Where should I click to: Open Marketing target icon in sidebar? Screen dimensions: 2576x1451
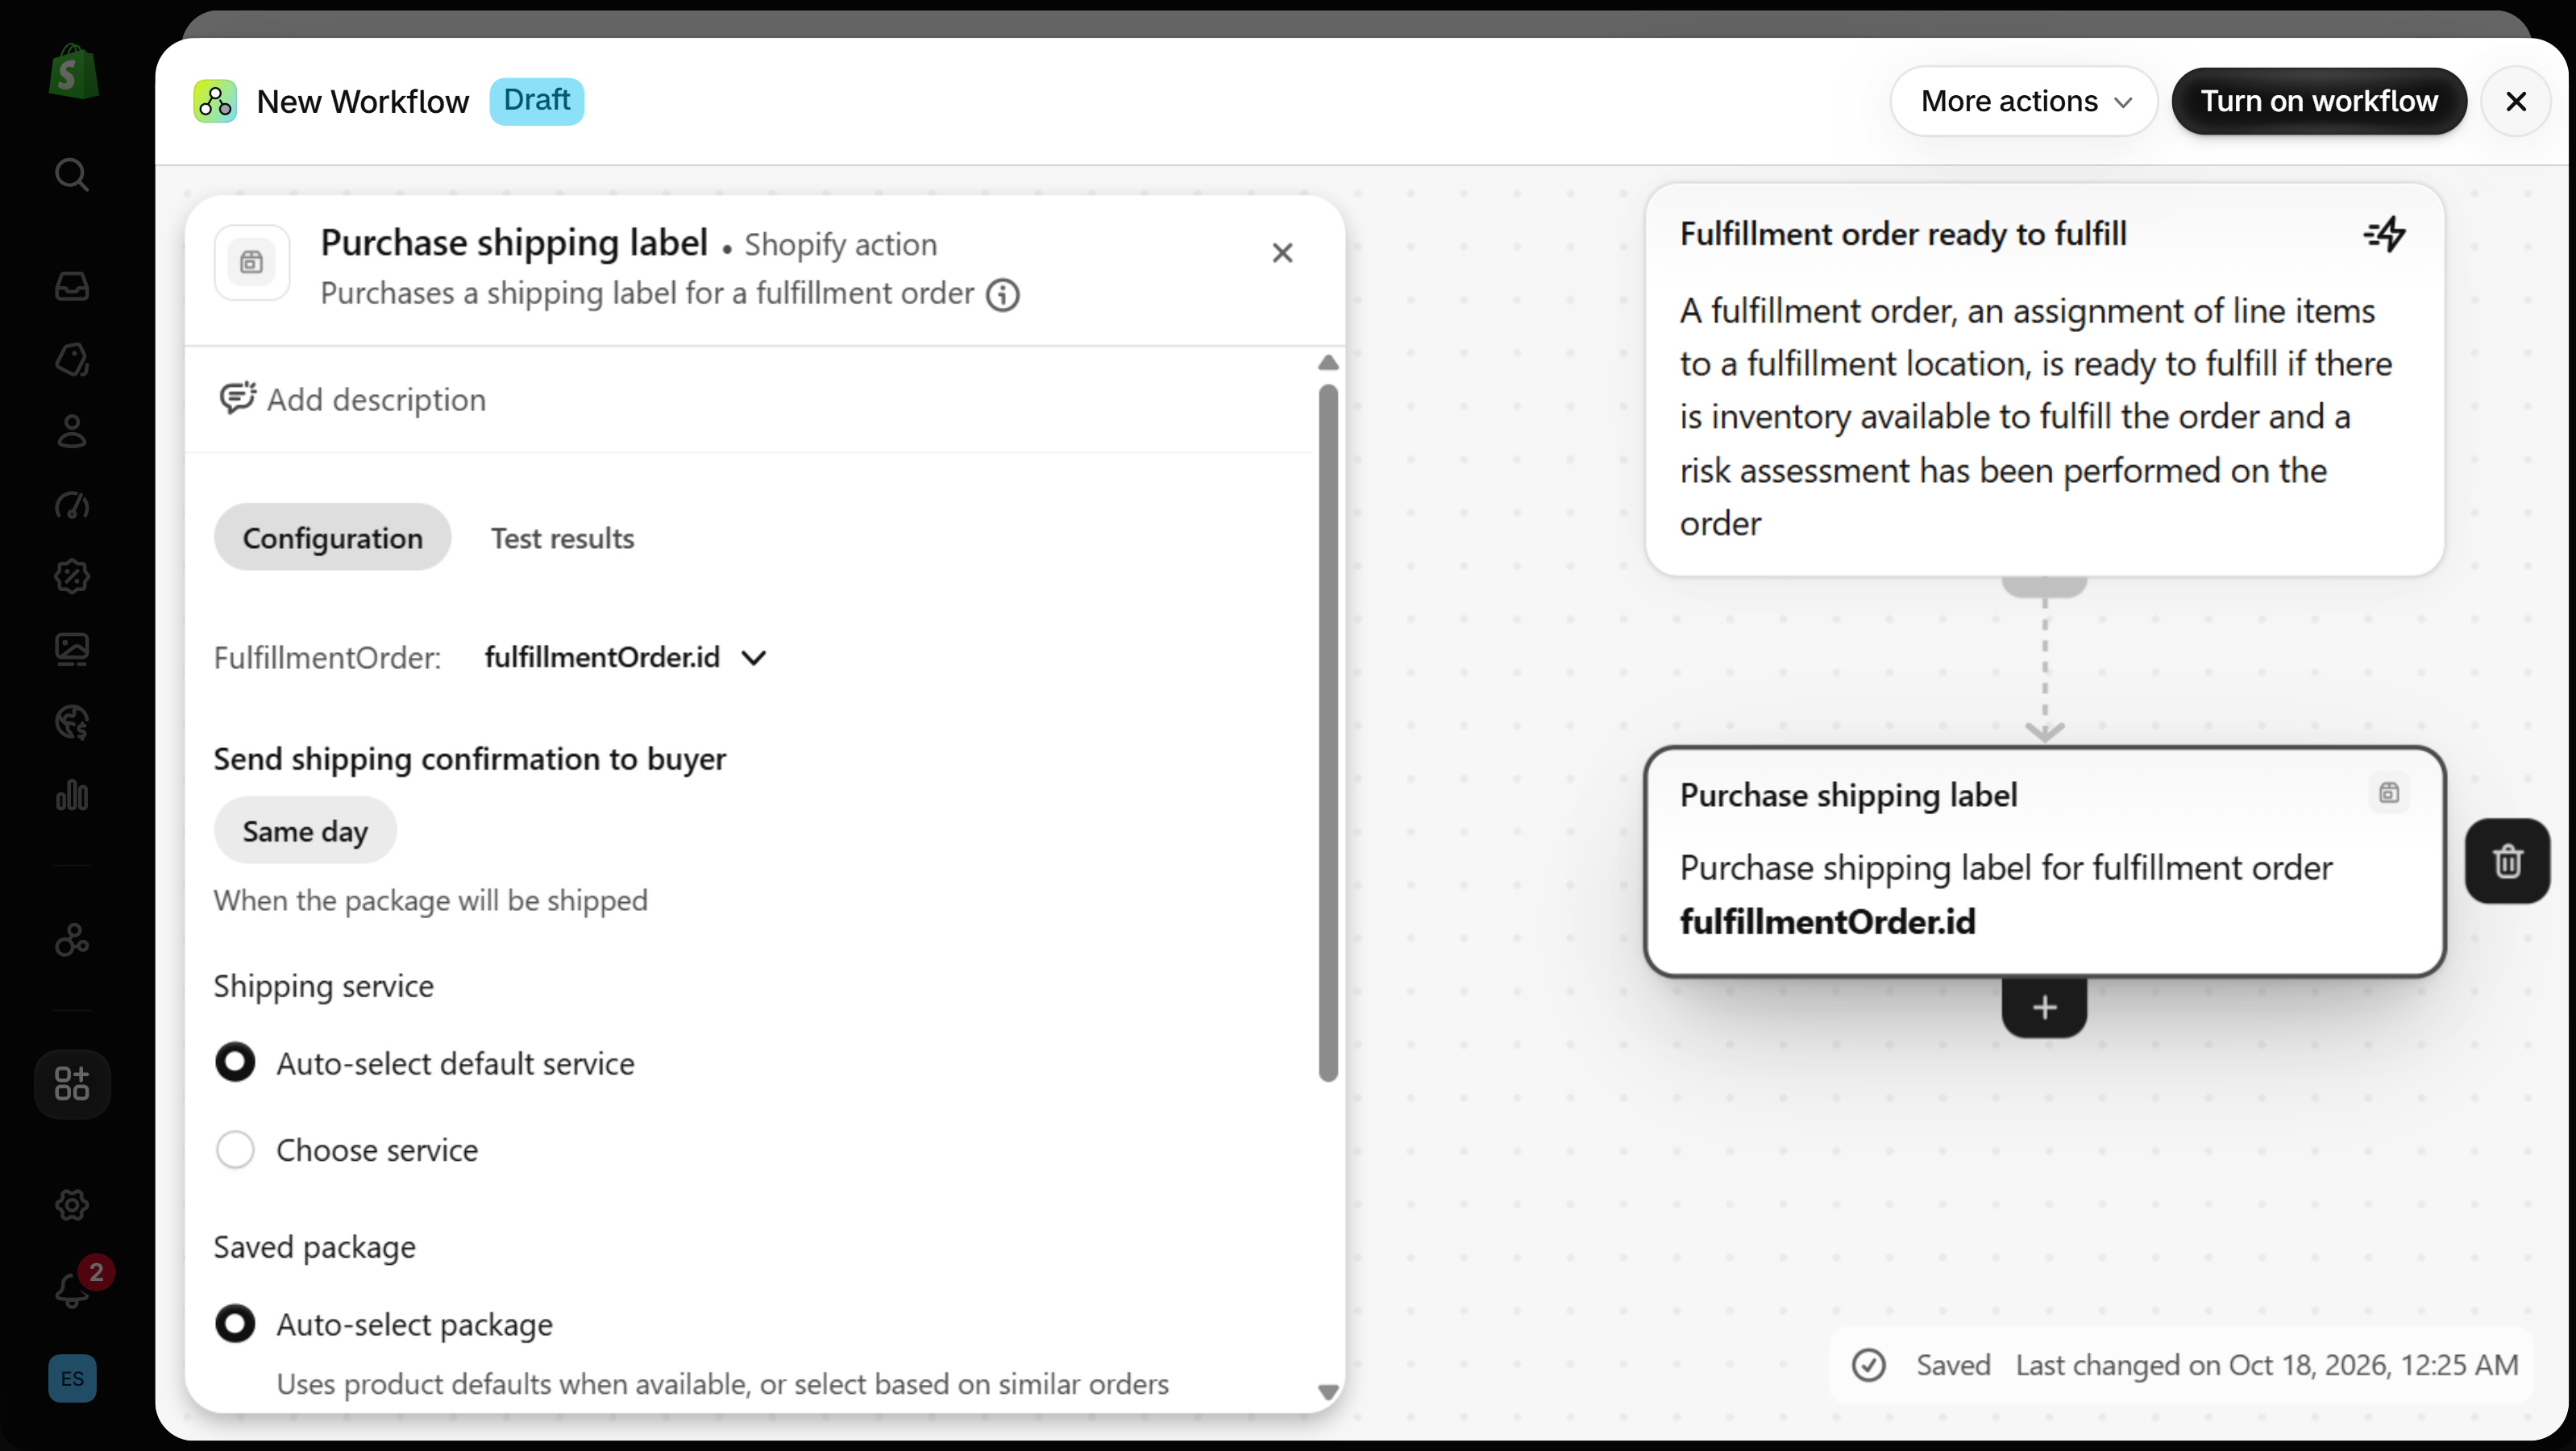tap(72, 505)
